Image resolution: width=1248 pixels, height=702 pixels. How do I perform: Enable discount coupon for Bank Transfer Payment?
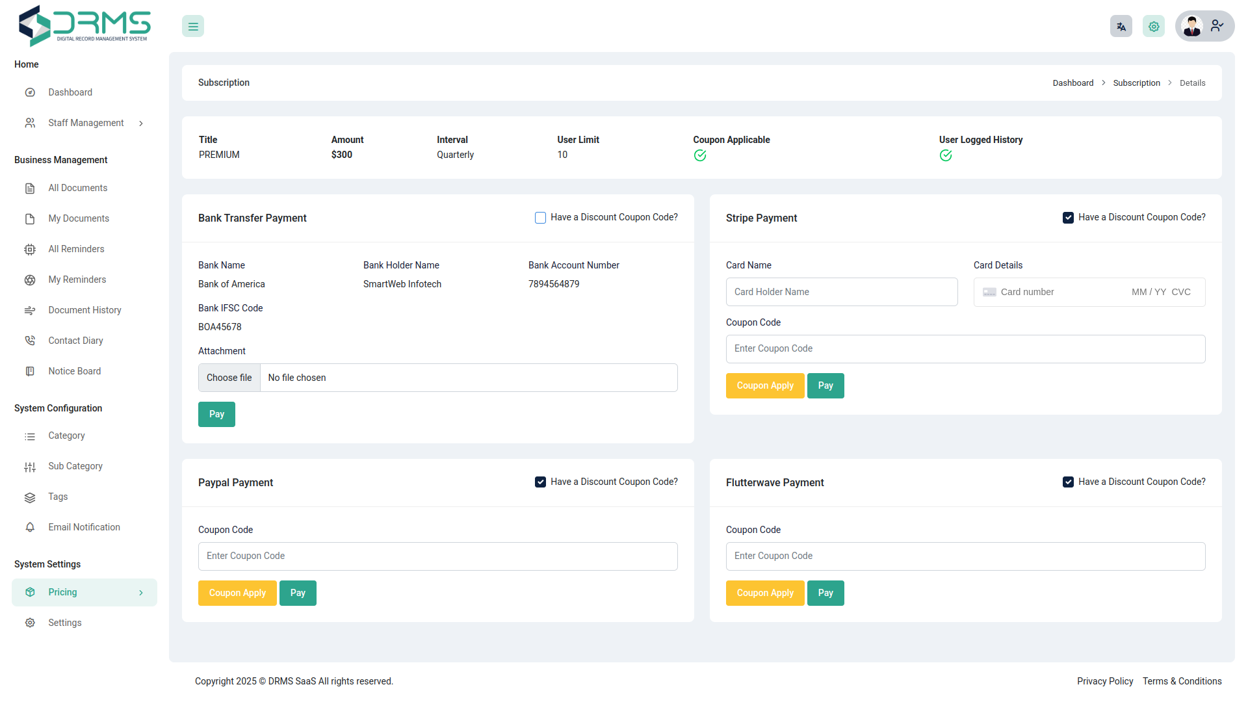[x=540, y=217]
